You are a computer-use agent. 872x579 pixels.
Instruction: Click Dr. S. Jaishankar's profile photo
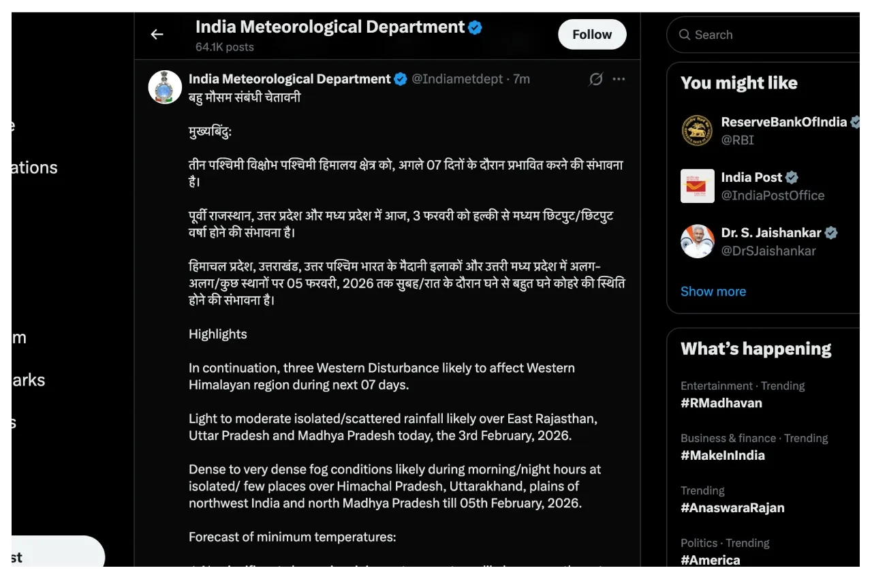pyautogui.click(x=698, y=241)
